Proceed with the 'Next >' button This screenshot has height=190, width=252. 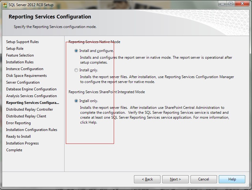point(175,179)
